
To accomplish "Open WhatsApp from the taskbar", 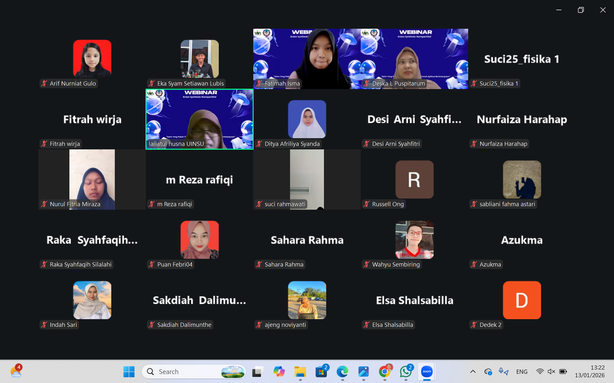I will [405, 372].
